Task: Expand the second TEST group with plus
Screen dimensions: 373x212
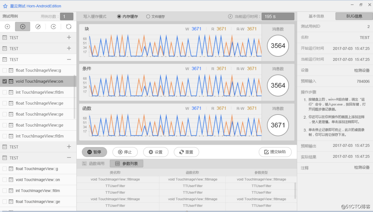Action: 69,48
